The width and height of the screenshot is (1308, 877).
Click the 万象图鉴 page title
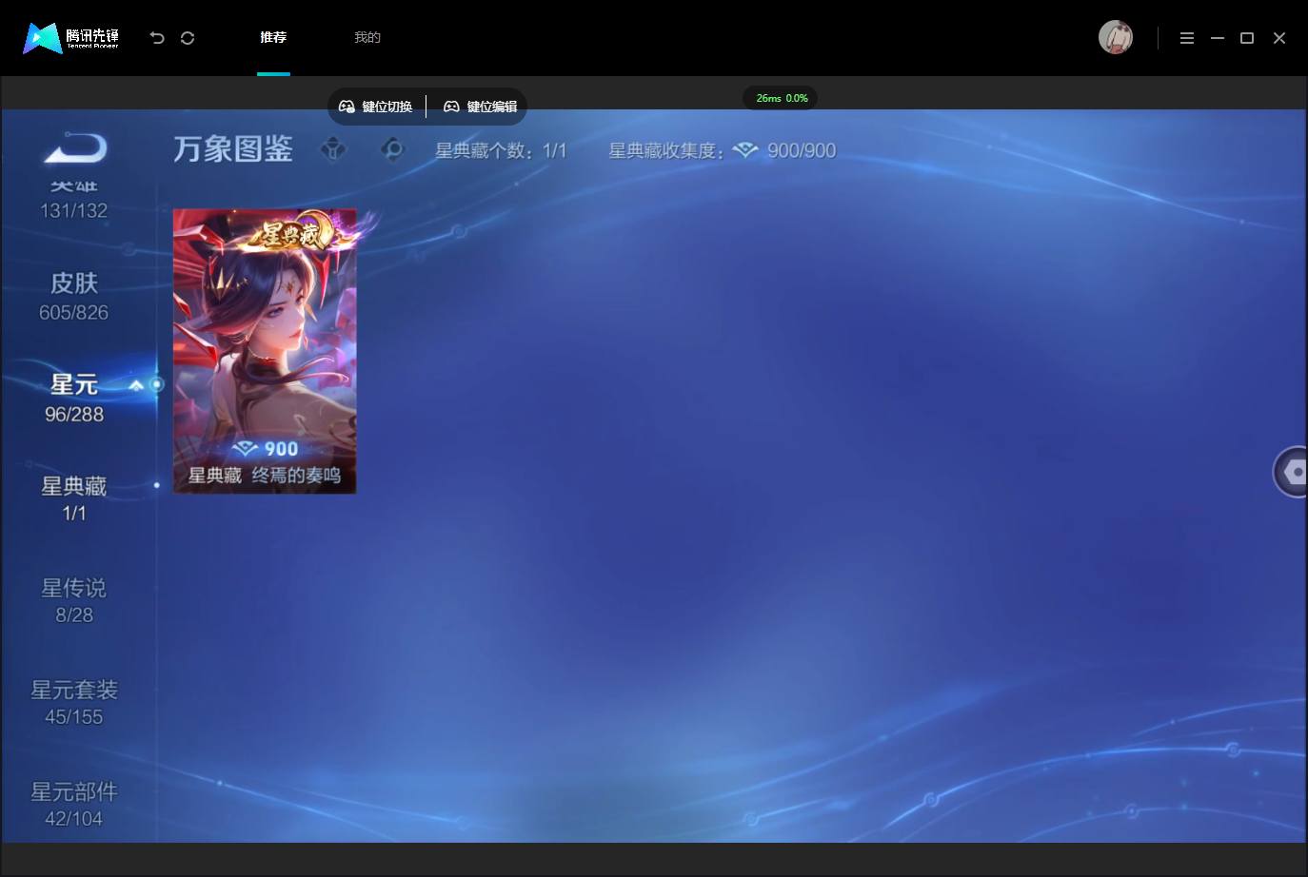[x=233, y=149]
